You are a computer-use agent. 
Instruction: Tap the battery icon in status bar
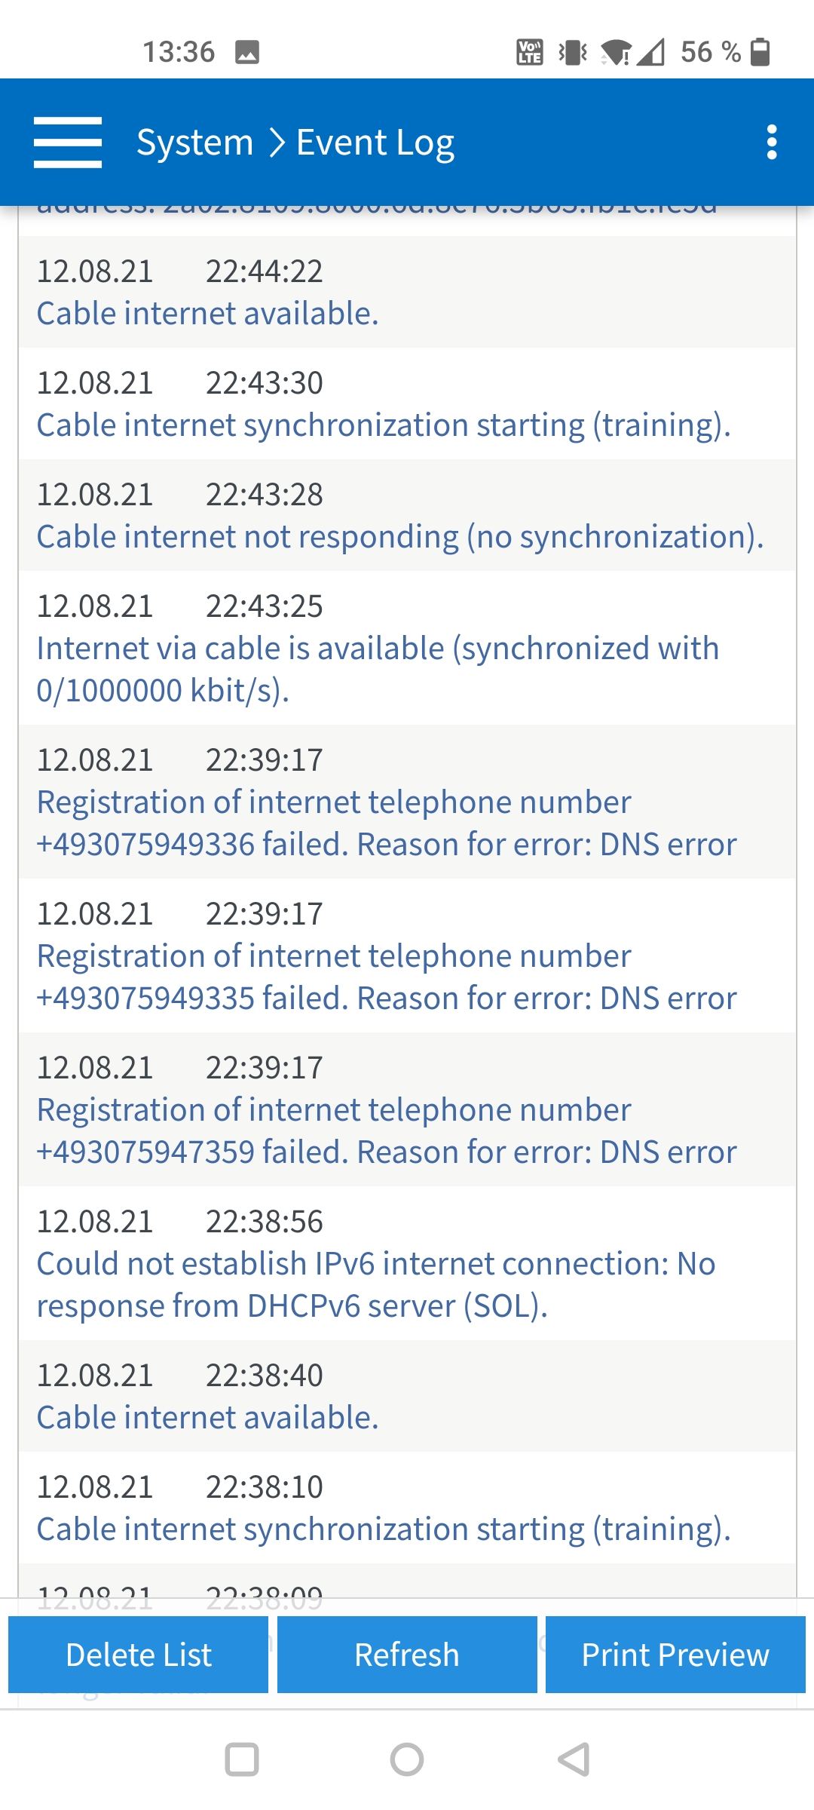(761, 52)
